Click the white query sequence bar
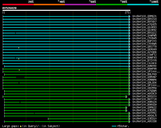 [x=66, y=10]
